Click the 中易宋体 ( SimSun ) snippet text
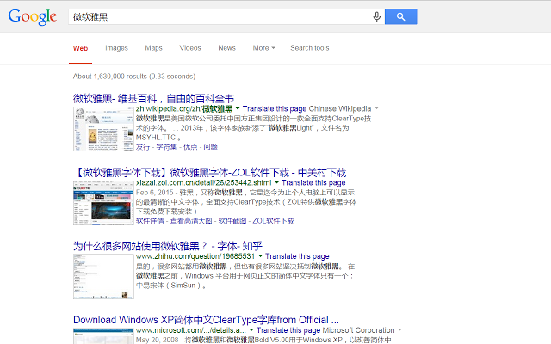This screenshot has height=344, width=551. 169,286
